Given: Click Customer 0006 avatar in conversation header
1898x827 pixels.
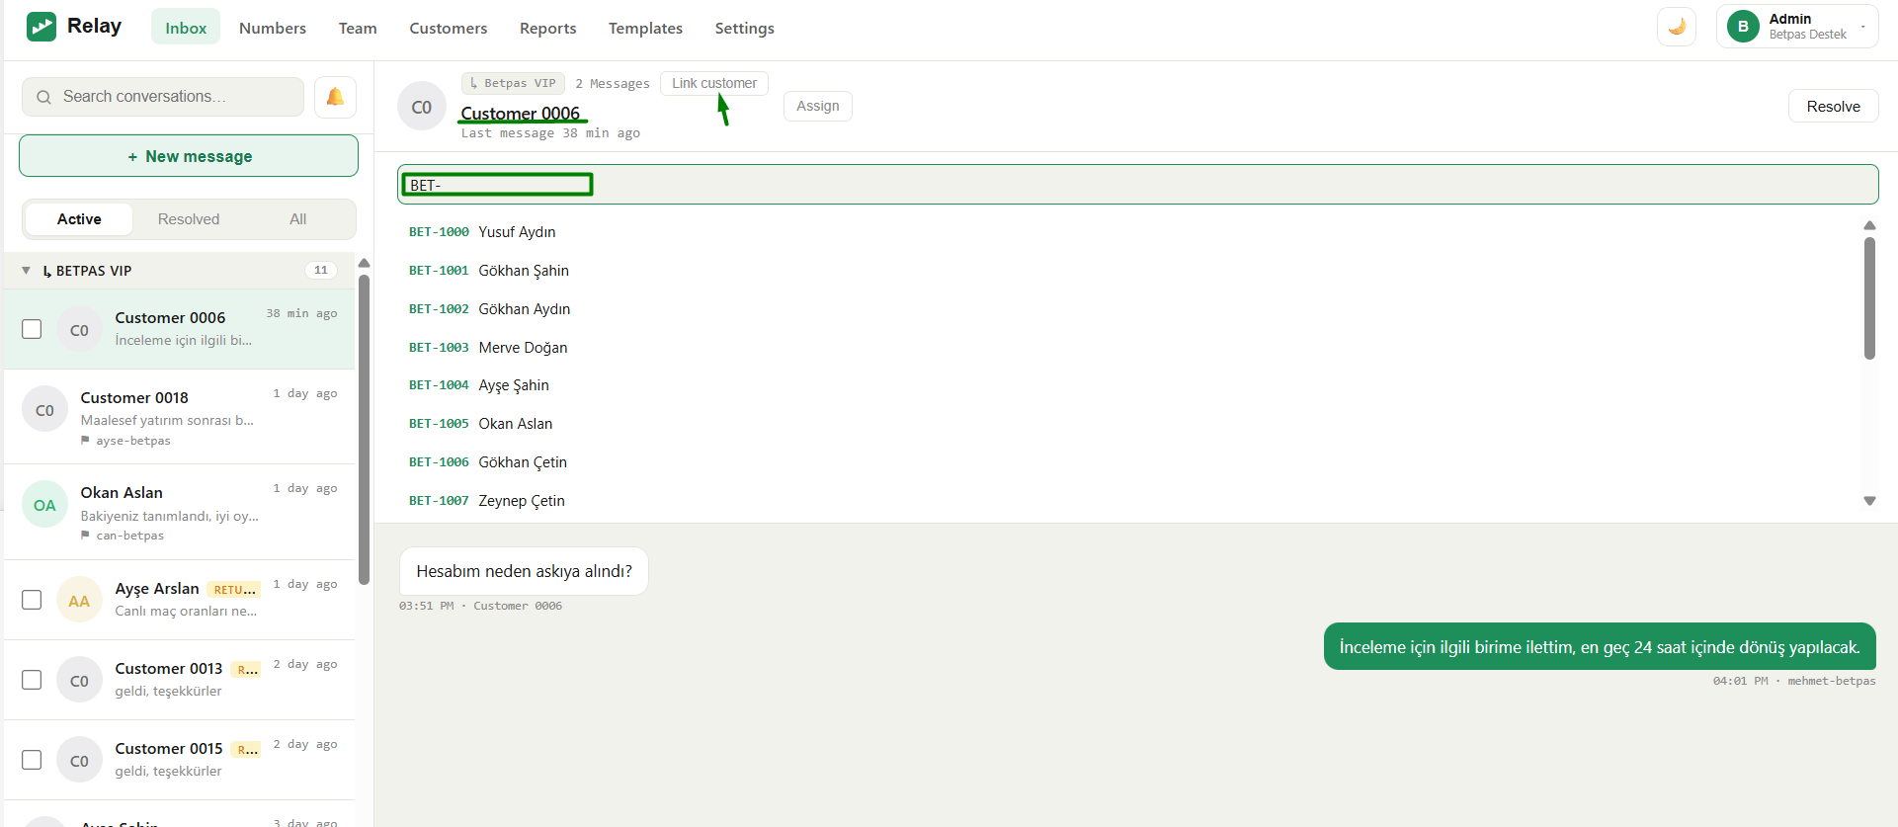Looking at the screenshot, I should tap(422, 107).
